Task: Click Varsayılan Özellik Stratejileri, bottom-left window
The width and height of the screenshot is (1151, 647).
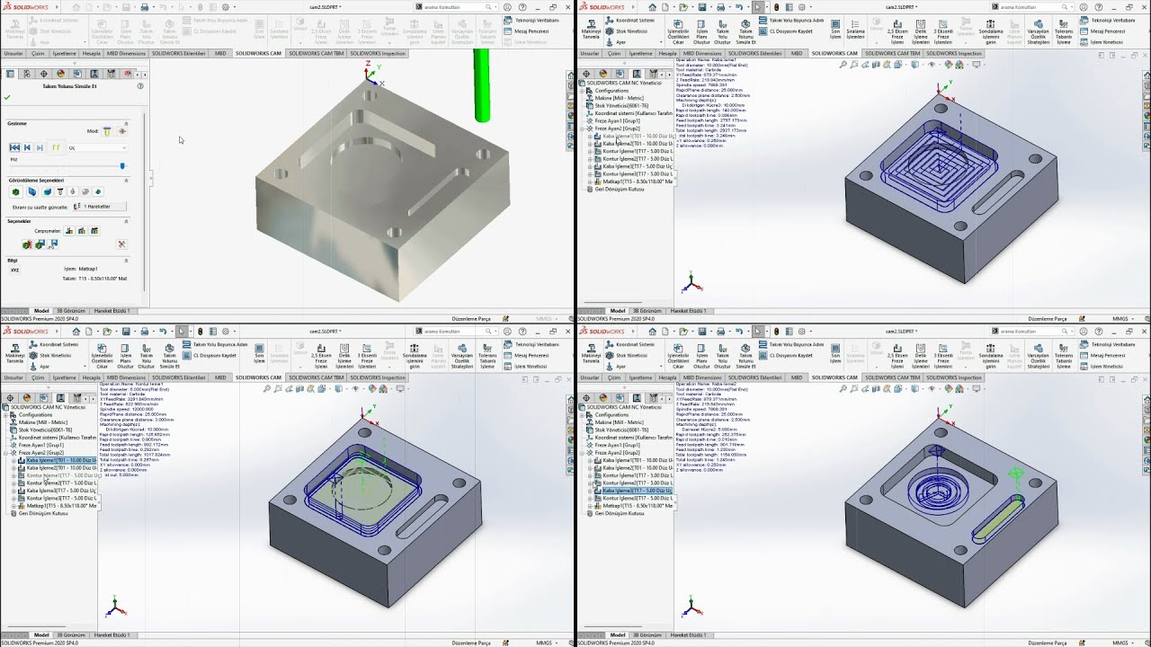Action: 462,354
